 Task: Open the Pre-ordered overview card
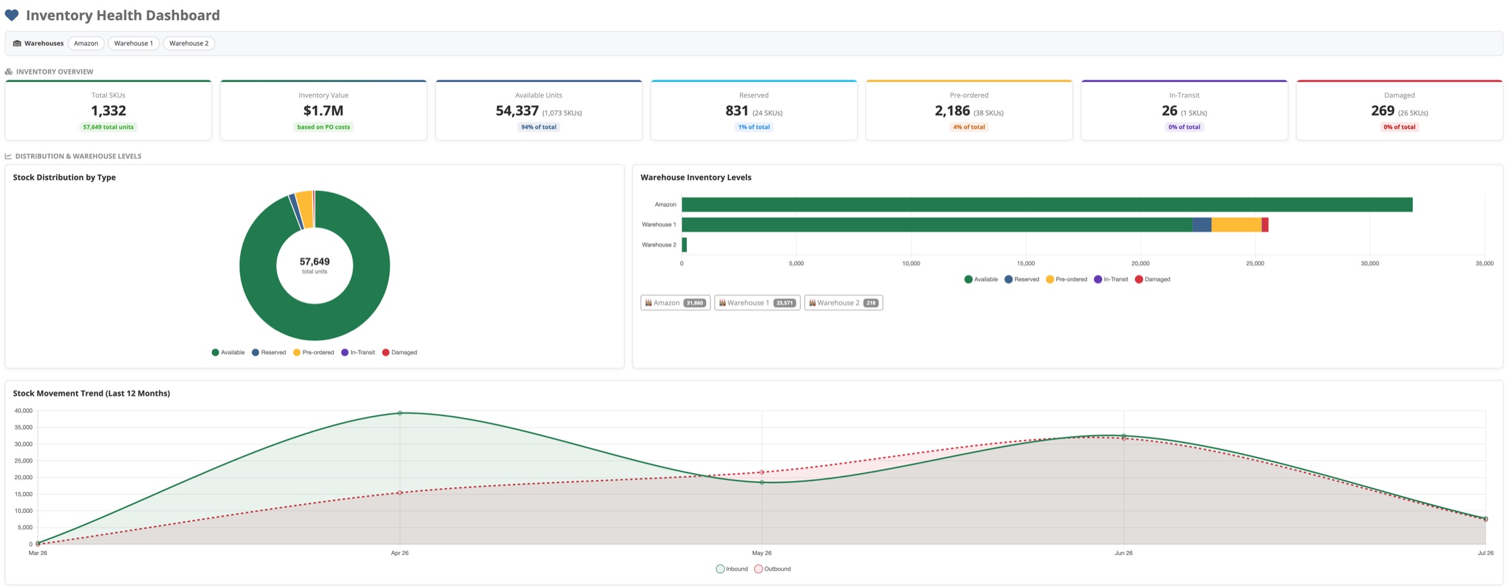[x=969, y=110]
